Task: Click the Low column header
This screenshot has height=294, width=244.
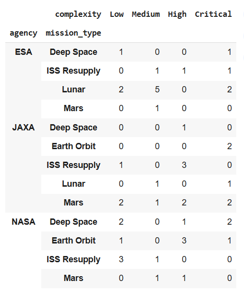Action: [x=117, y=14]
